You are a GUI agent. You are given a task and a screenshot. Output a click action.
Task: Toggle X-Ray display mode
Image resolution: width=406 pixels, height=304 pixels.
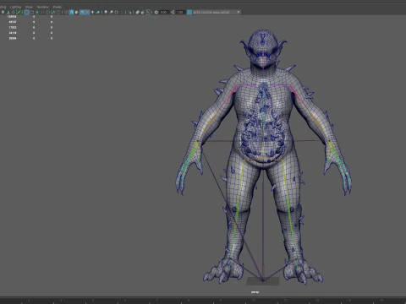pos(137,12)
